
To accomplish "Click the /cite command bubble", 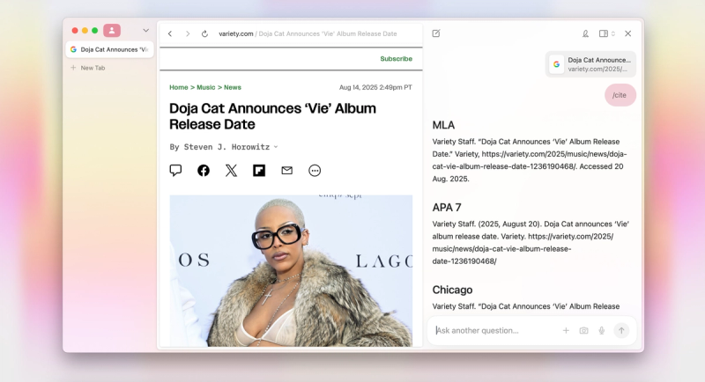I will click(620, 95).
